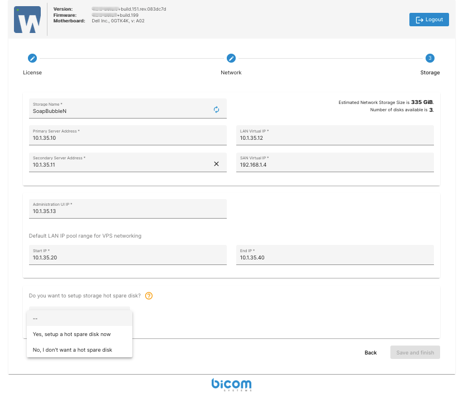Click the License step pencil icon
Viewport: 463px width, 402px height.
[x=32, y=58]
